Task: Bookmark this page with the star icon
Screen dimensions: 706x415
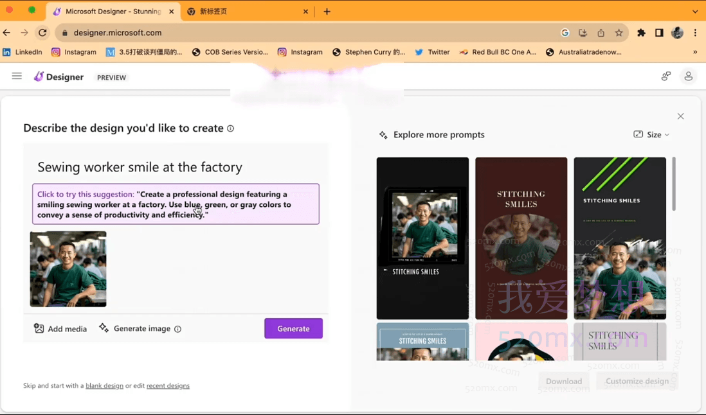Action: pos(619,33)
